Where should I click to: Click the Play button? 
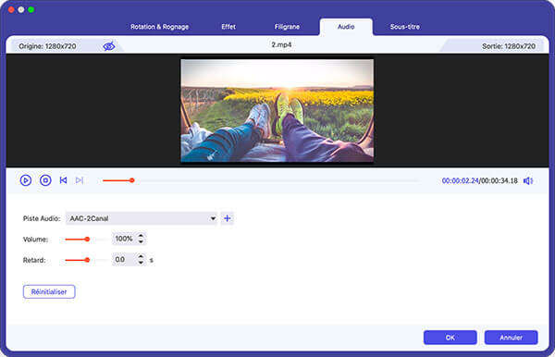[x=26, y=180]
